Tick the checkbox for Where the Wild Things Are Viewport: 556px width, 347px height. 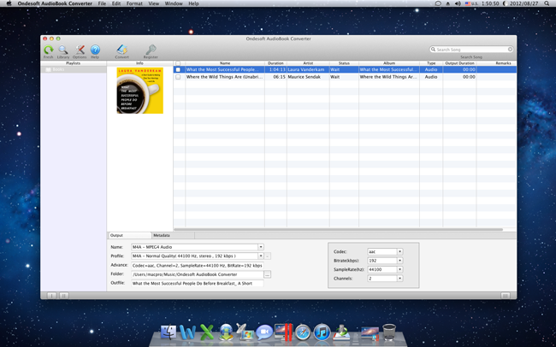coord(178,77)
